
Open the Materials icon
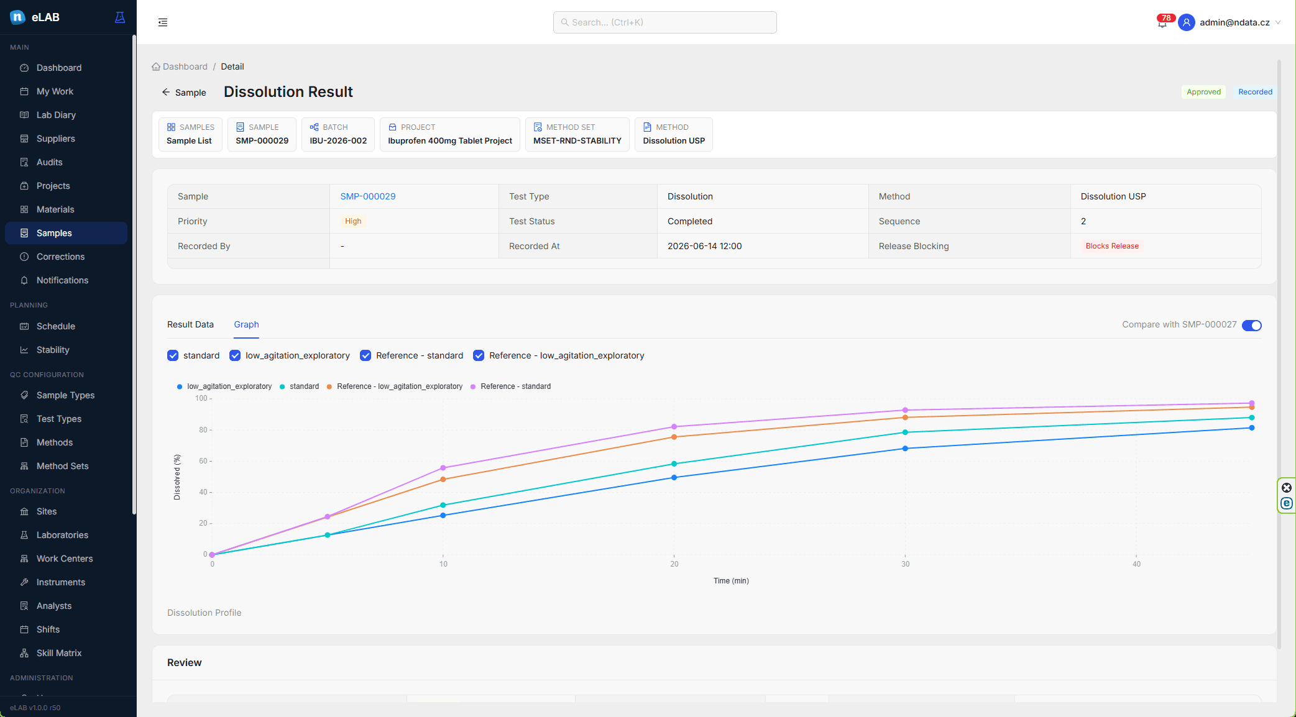24,209
